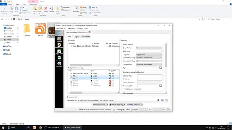
Task: Click Select all in Explorer ribbon
Action: point(93,7)
